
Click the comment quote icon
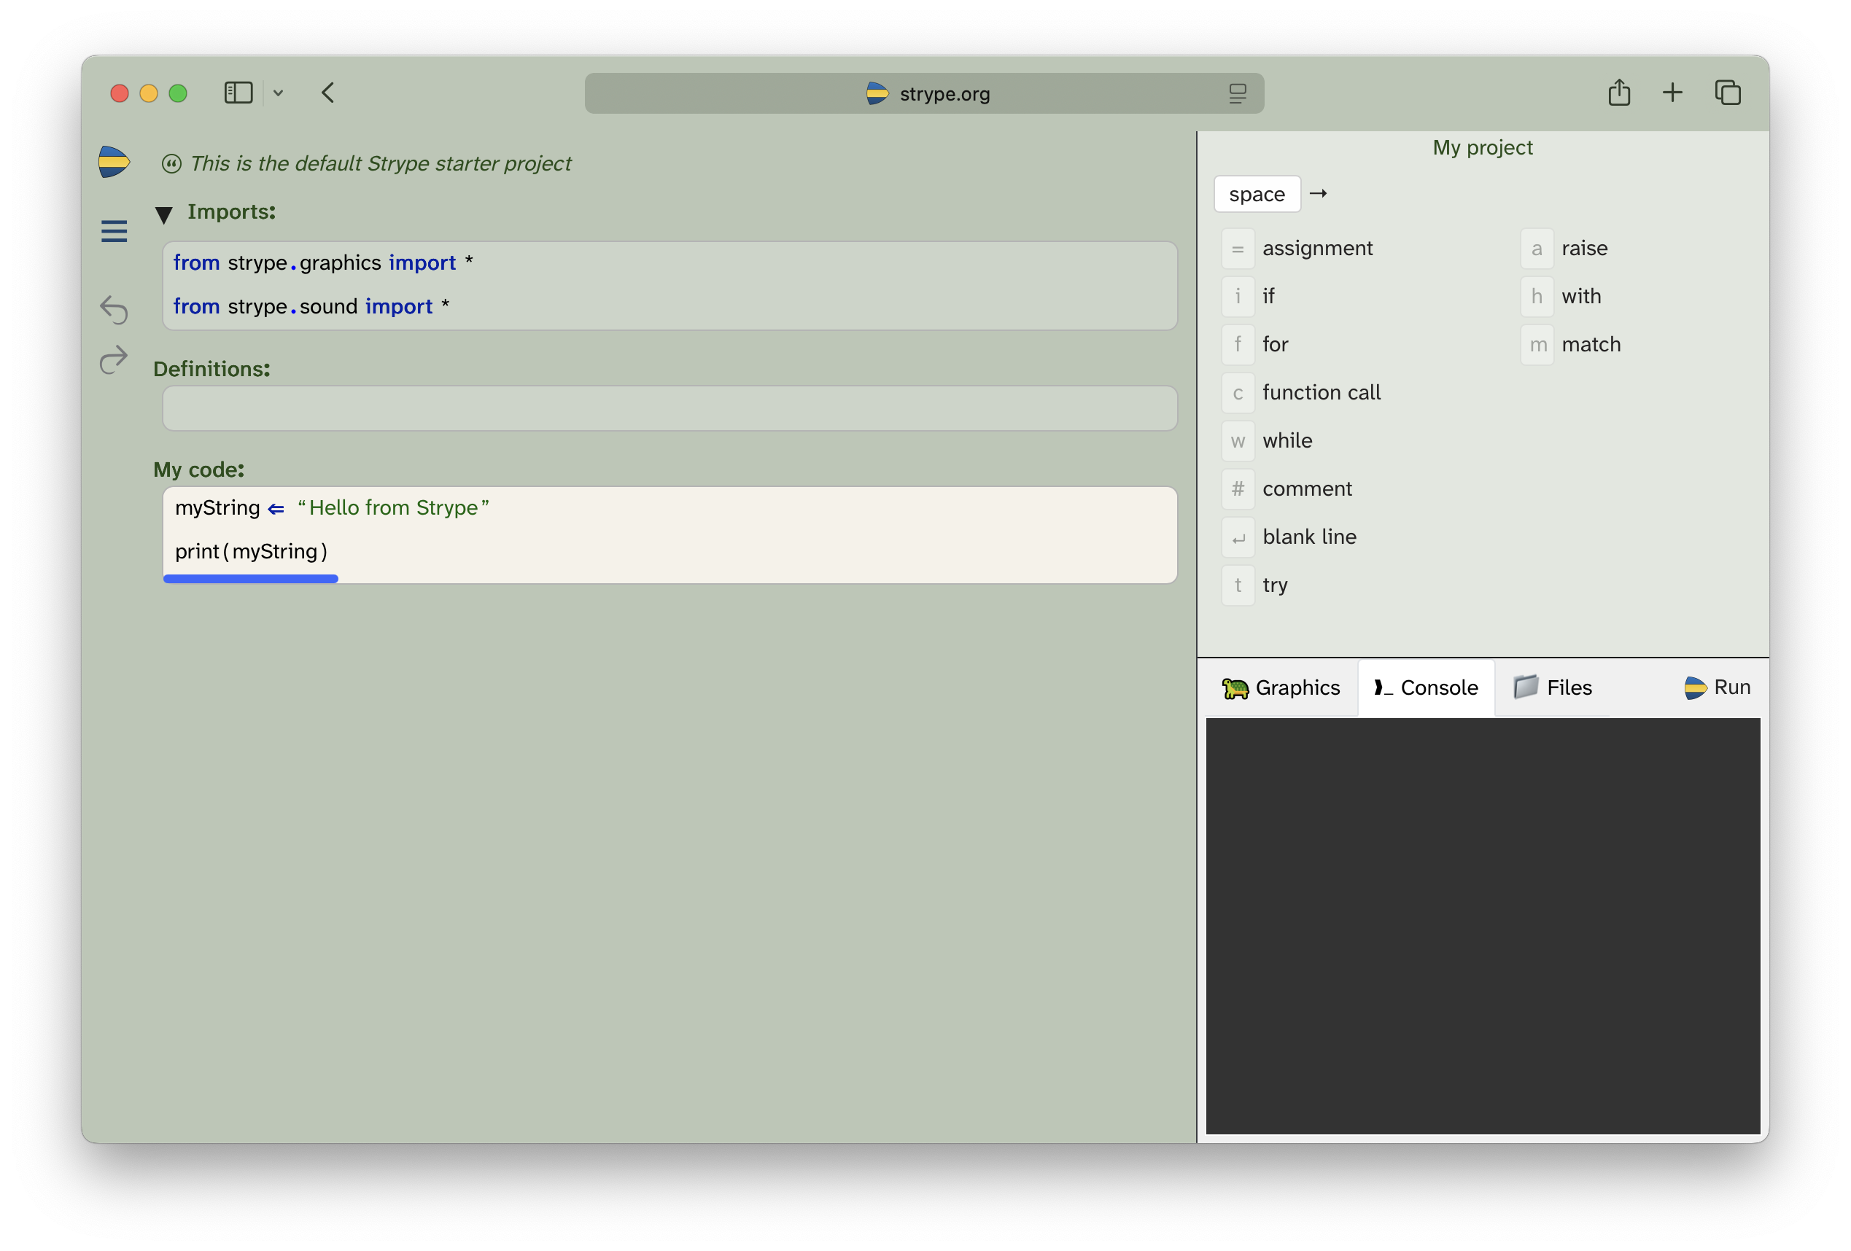(171, 164)
